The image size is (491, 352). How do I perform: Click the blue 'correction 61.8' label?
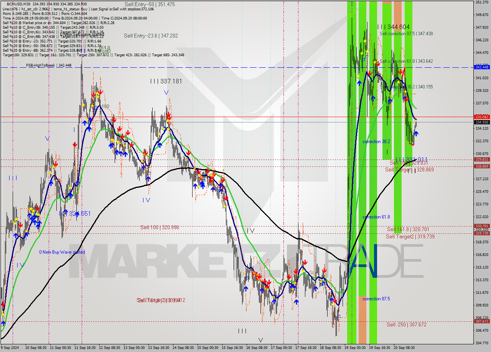376,217
